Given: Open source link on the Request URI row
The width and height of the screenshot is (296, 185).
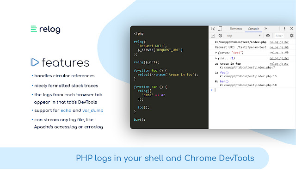Looking at the screenshot, I should coord(279,47).
